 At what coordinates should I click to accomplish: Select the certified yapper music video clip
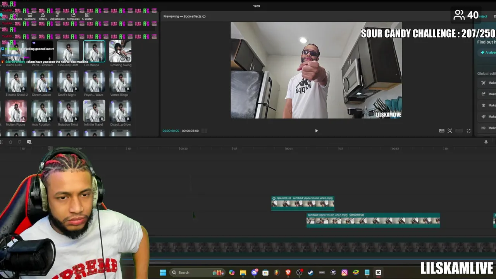(373, 220)
